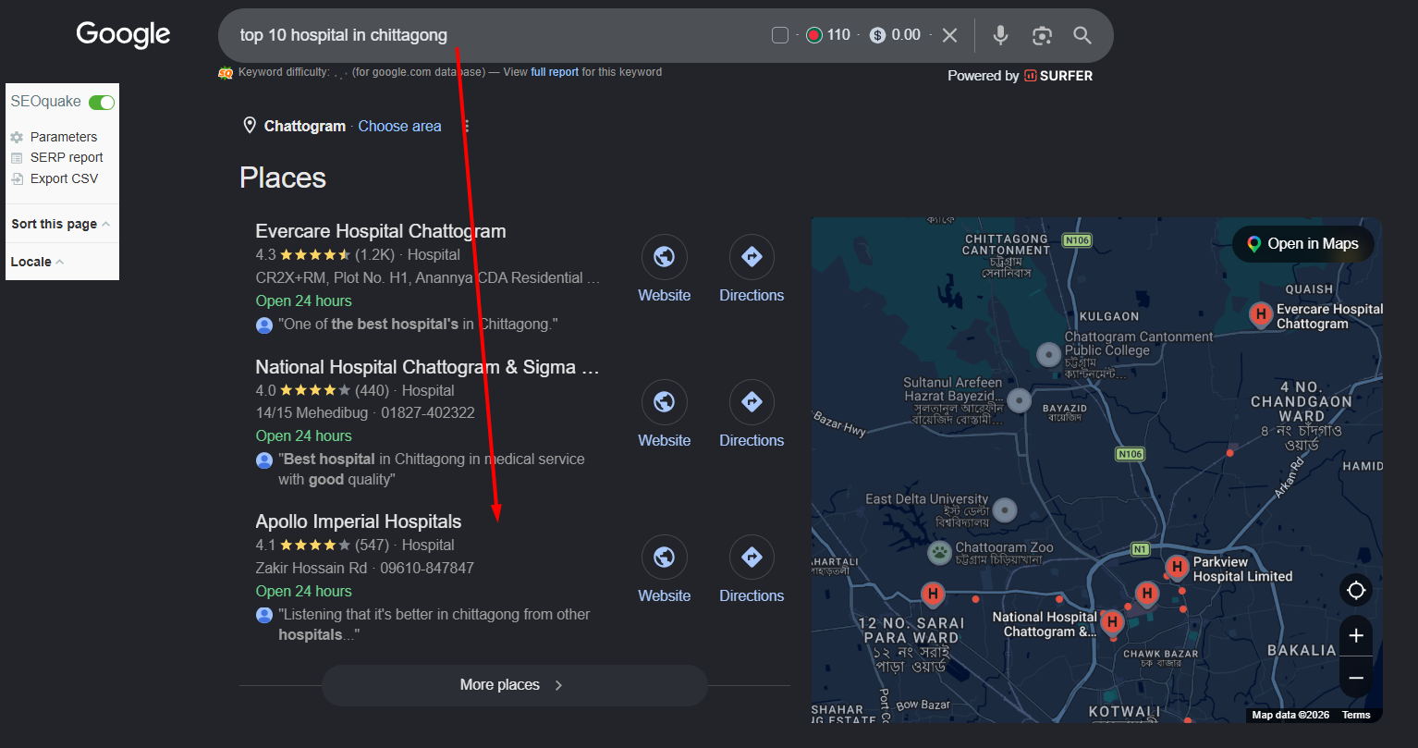Clear the search query with the X icon

pos(949,35)
